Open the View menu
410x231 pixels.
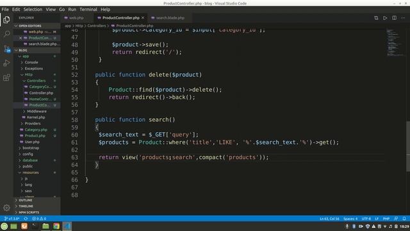[51, 10]
